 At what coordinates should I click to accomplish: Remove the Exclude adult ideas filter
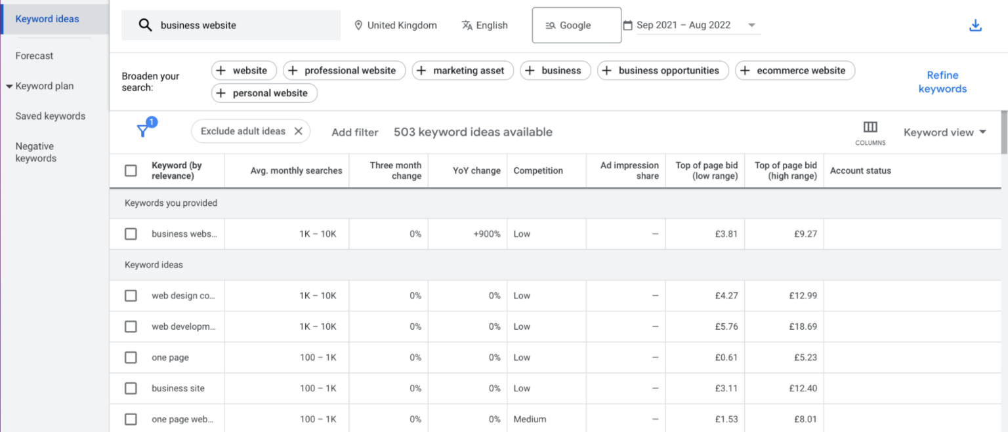[x=298, y=131]
